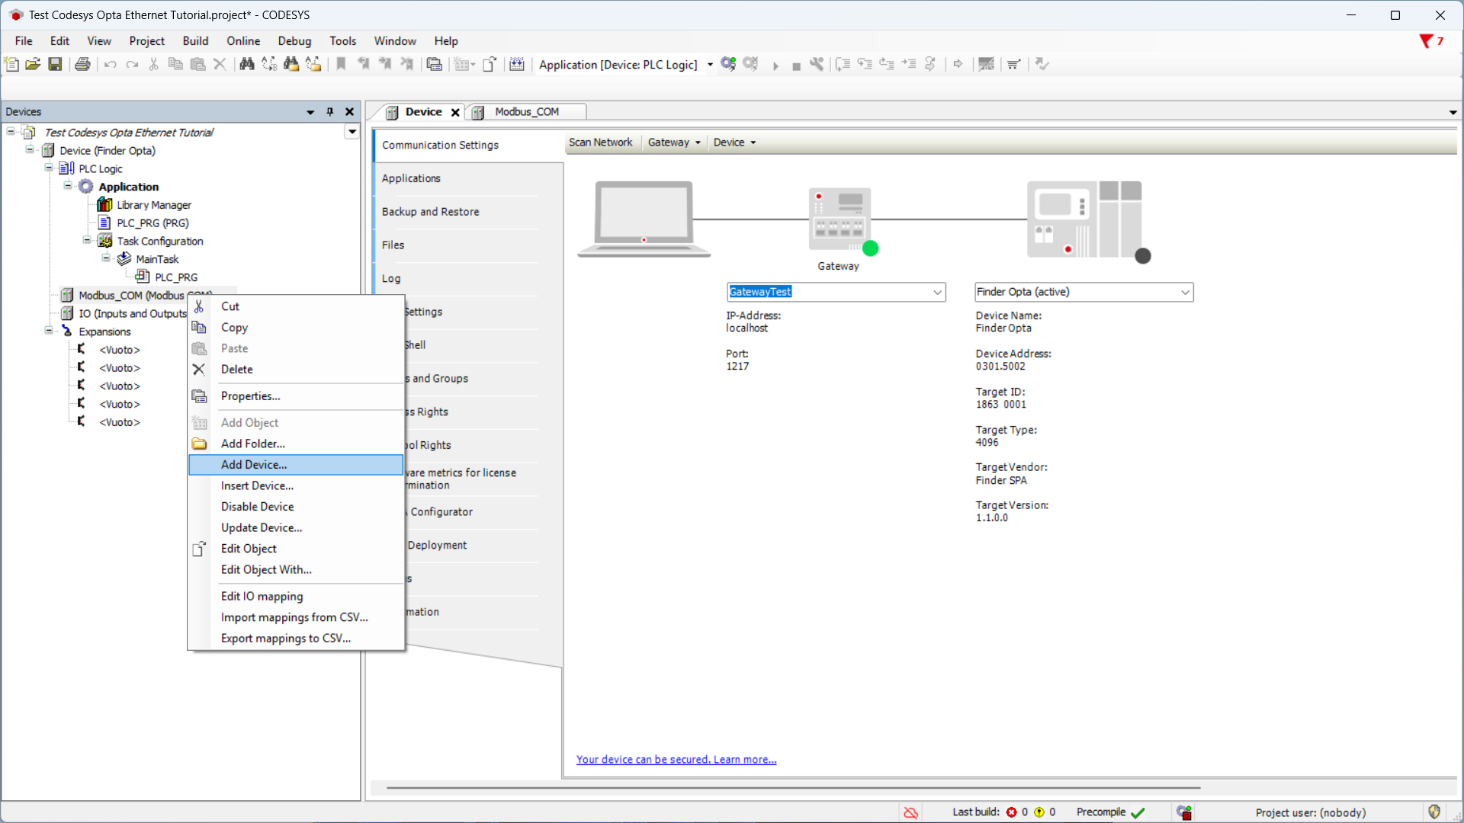Click the Print toolbar icon

click(x=83, y=64)
